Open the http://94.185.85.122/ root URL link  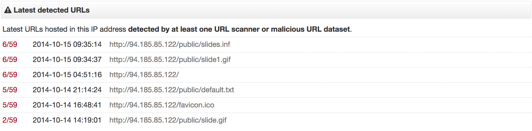[144, 75]
